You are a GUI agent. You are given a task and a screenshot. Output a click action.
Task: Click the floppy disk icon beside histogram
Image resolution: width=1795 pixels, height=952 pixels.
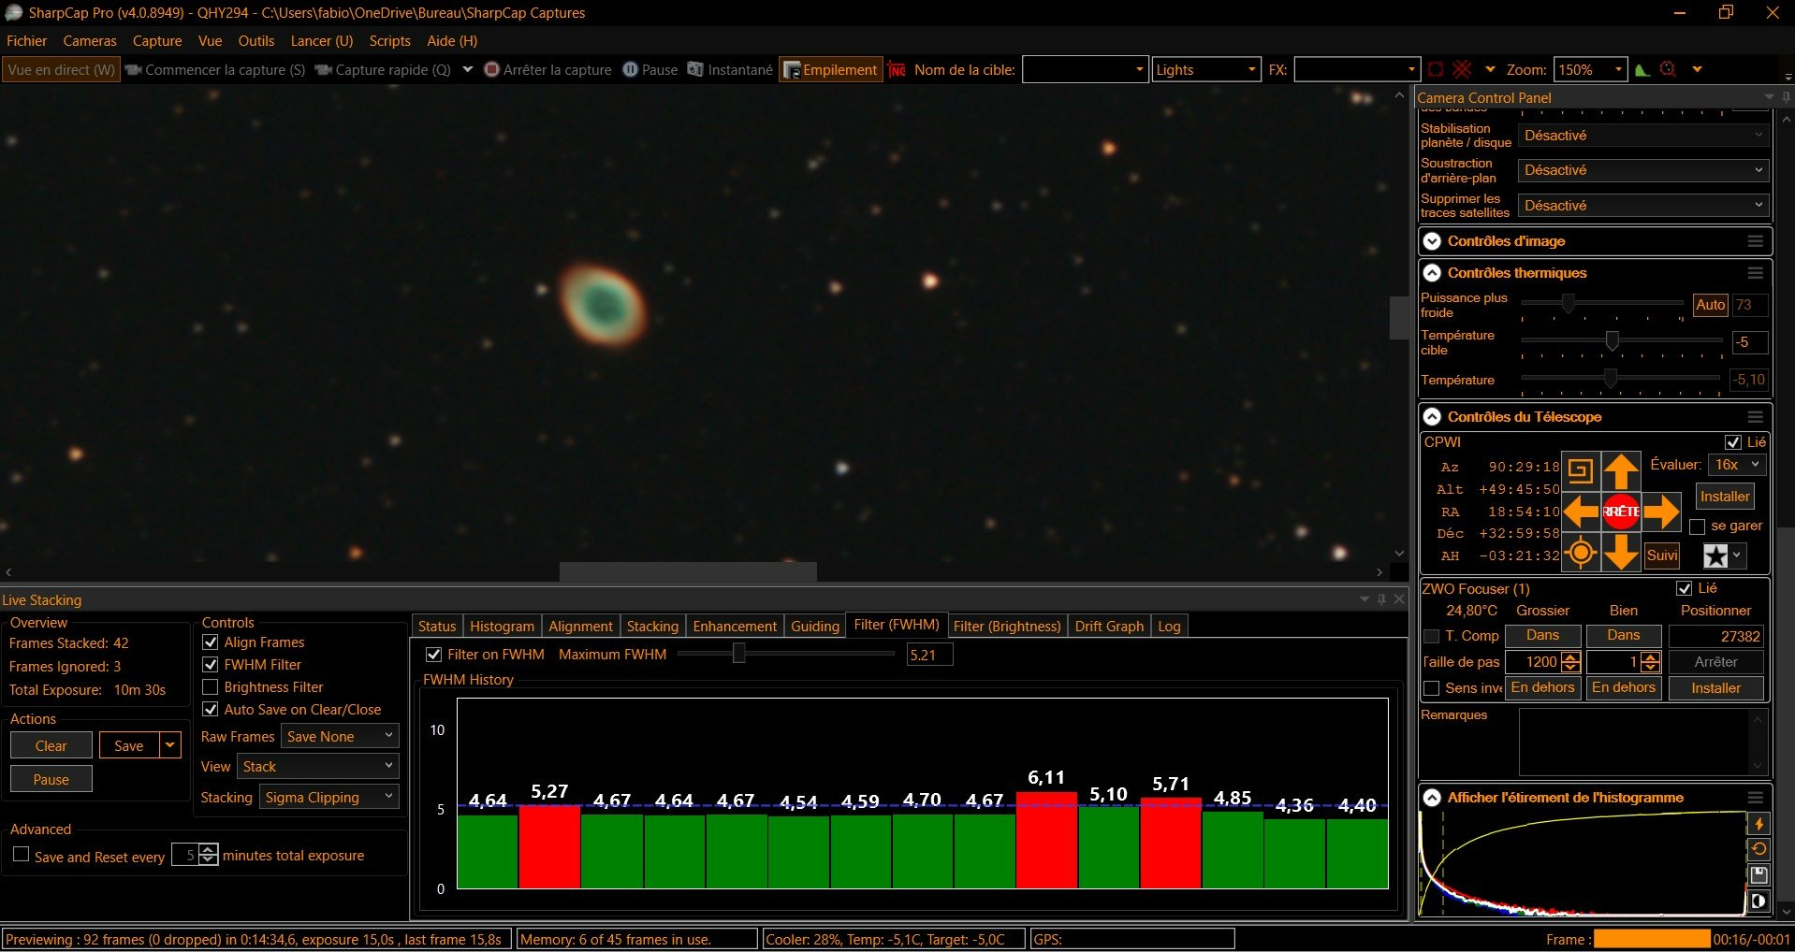click(1759, 875)
